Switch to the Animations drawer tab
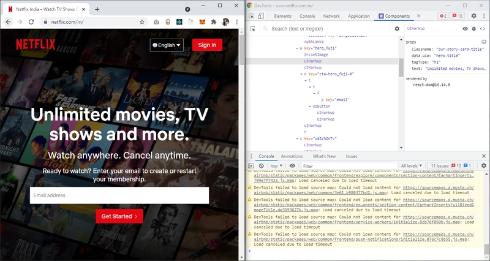490x261 pixels. coord(292,156)
